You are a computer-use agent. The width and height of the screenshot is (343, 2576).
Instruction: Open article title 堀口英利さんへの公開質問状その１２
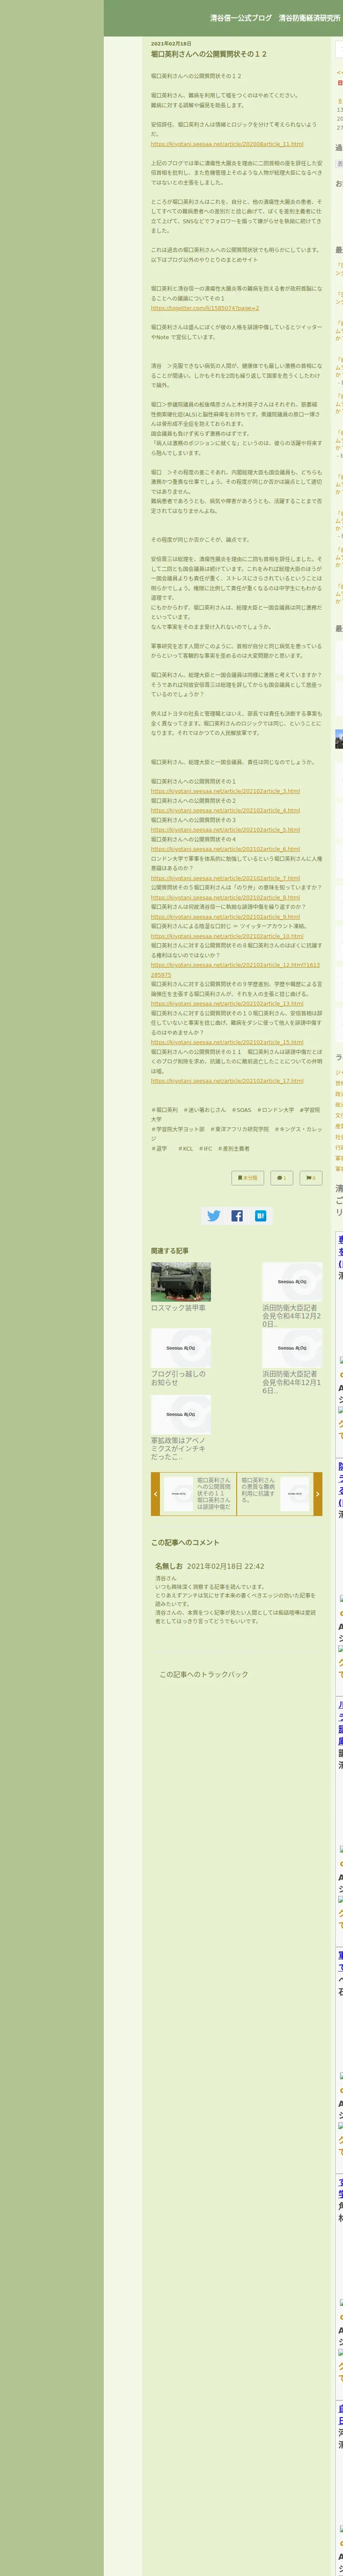209,54
